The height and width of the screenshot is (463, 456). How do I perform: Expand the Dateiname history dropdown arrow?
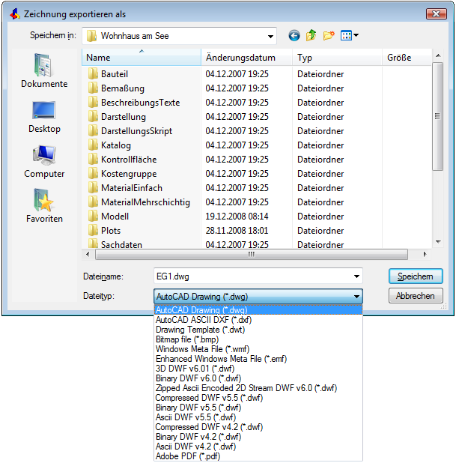(356, 276)
